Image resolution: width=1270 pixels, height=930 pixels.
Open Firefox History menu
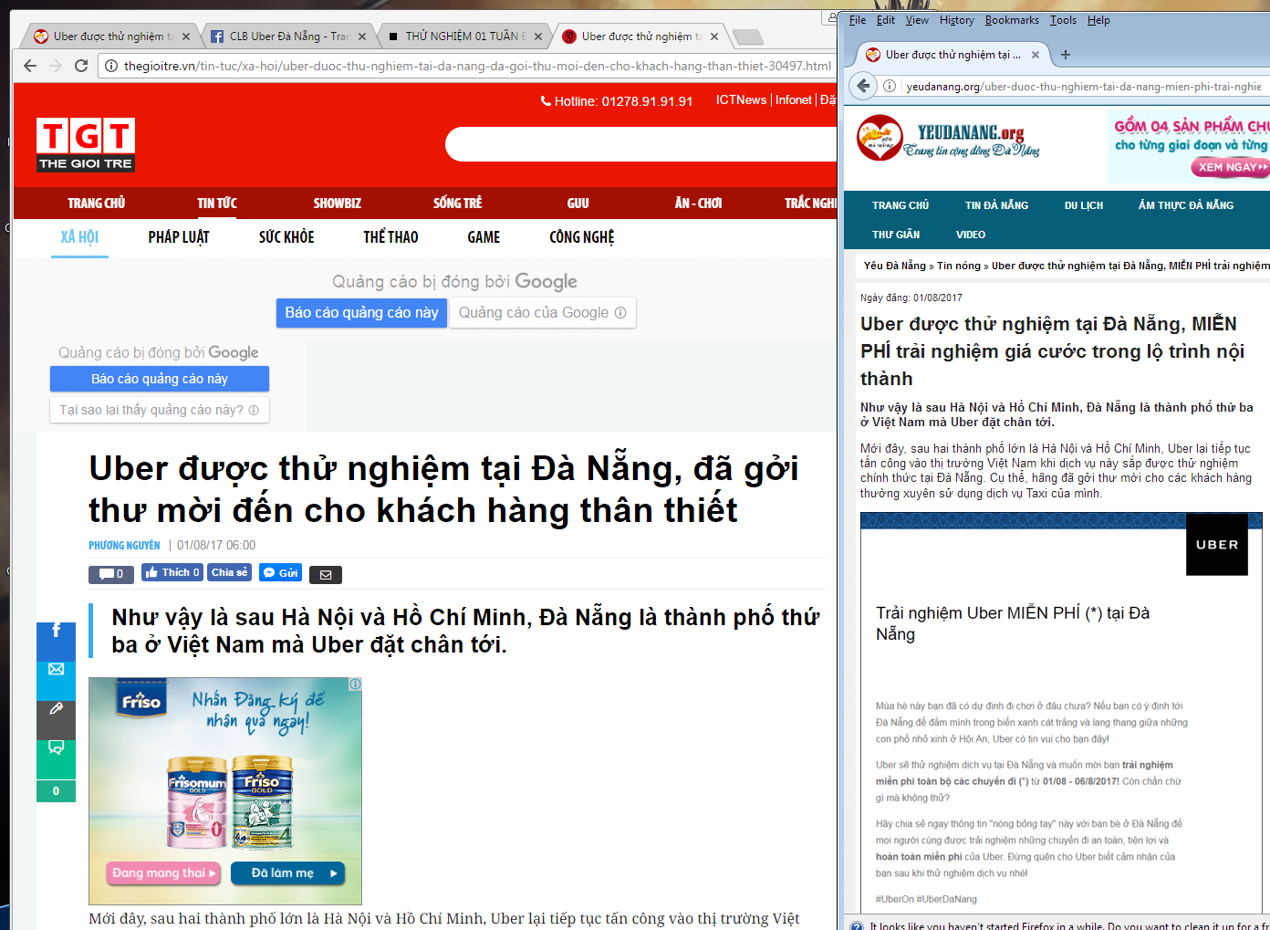(x=957, y=20)
